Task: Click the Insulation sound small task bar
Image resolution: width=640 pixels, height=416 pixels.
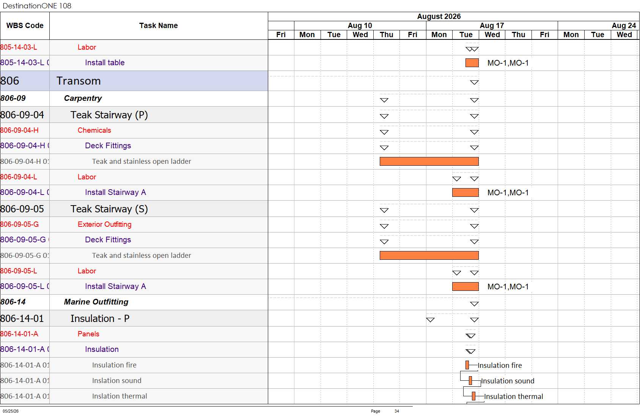Action: click(470, 381)
